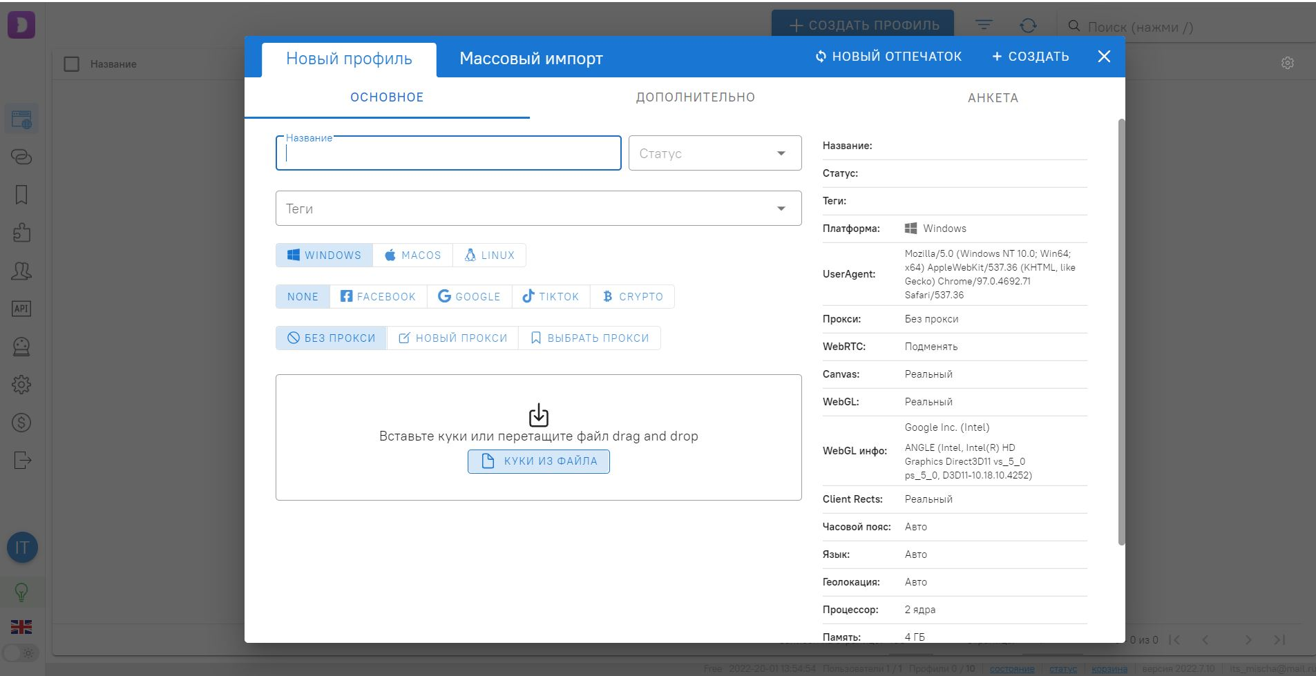Select the Windows platform option
Screen dimensions: 1316x676
pyautogui.click(x=324, y=255)
